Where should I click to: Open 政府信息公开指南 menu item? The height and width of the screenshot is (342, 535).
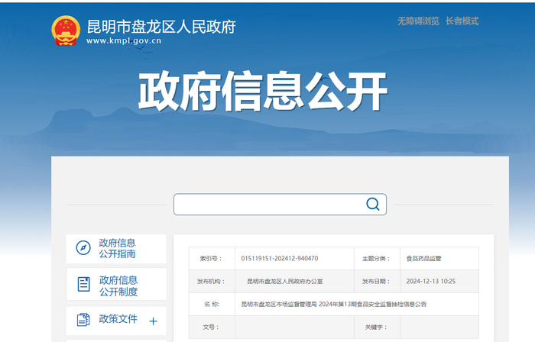(116, 248)
